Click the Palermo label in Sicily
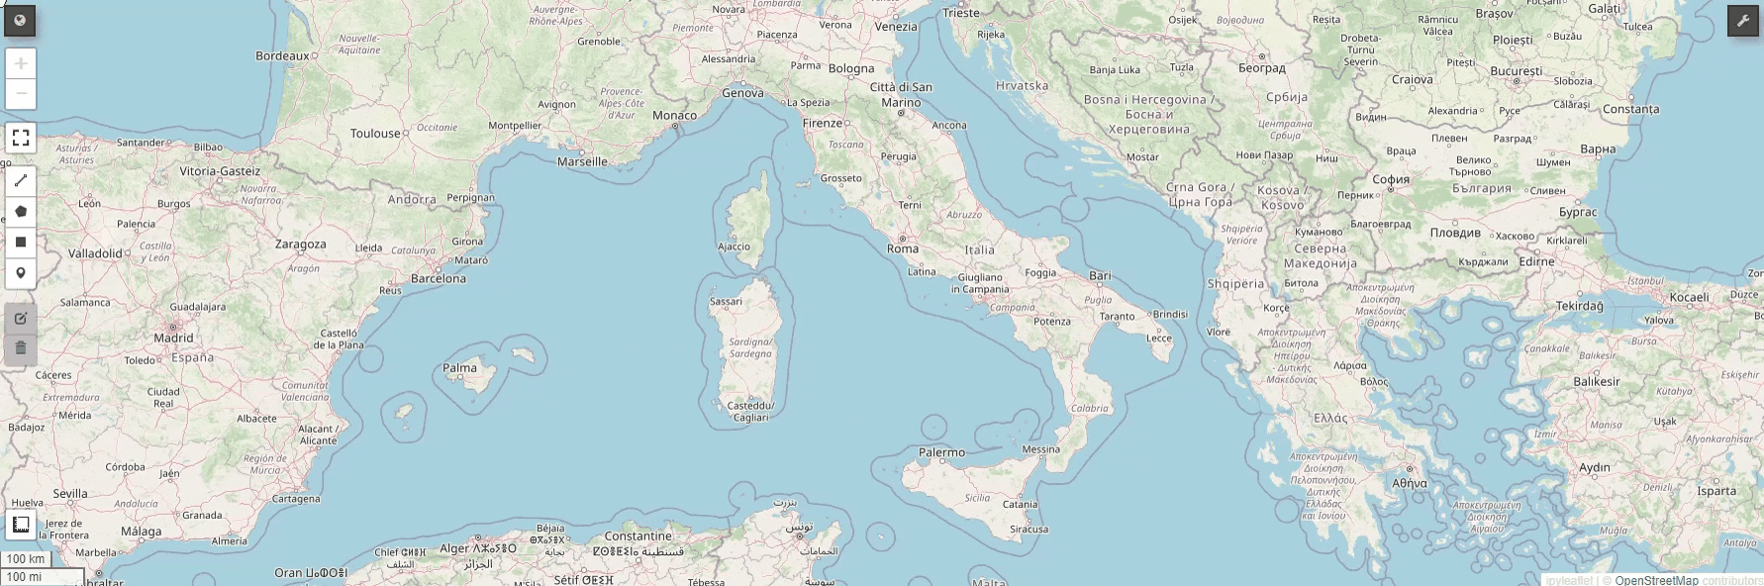Screen dimensions: 1764x586 tap(941, 452)
